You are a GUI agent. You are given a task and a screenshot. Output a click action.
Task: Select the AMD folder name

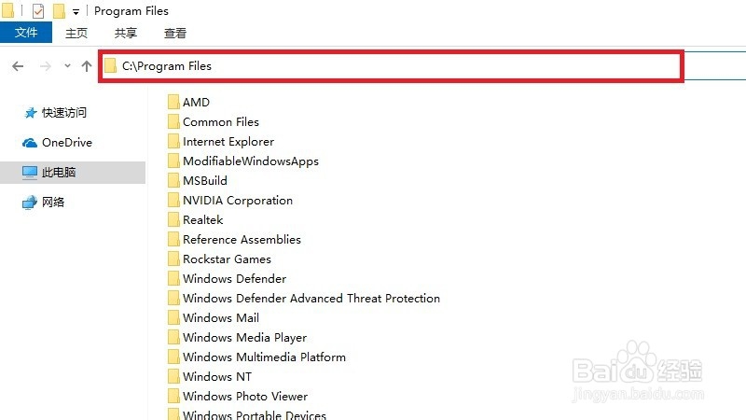coord(196,103)
